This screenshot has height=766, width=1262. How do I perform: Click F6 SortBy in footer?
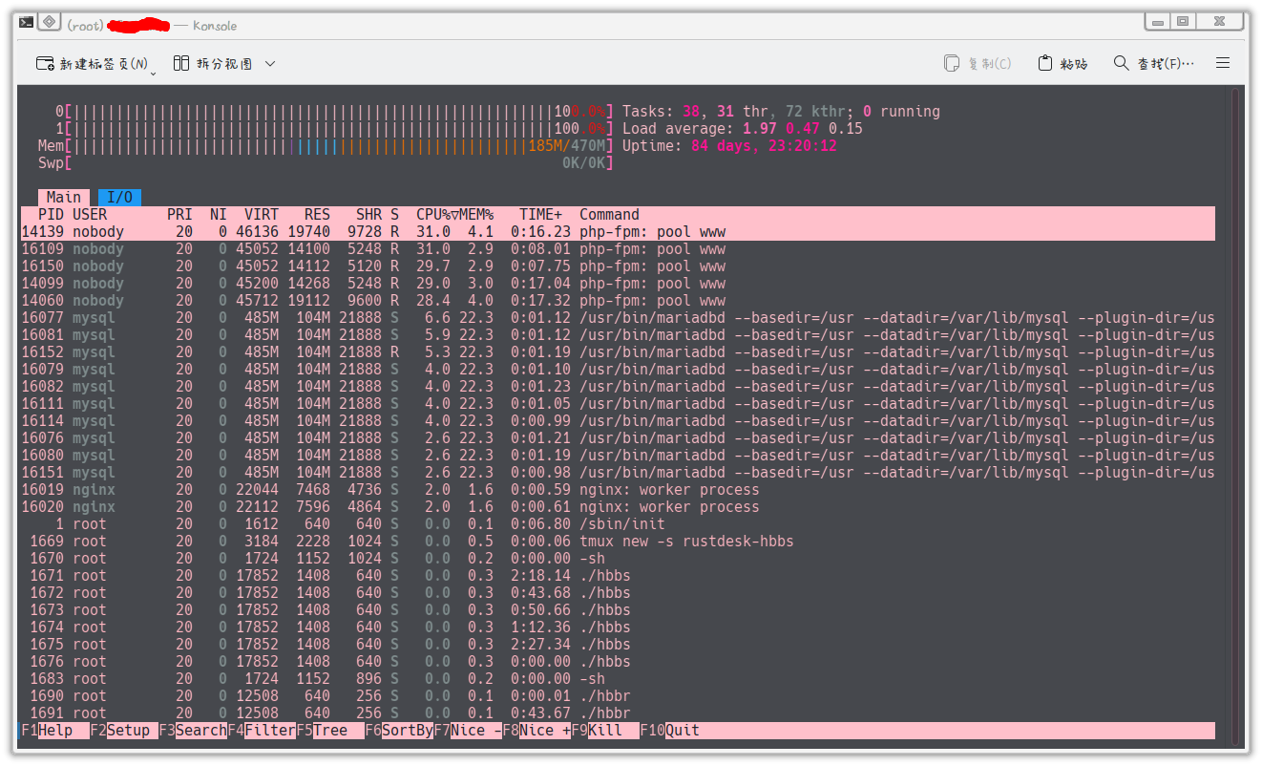pyautogui.click(x=399, y=730)
